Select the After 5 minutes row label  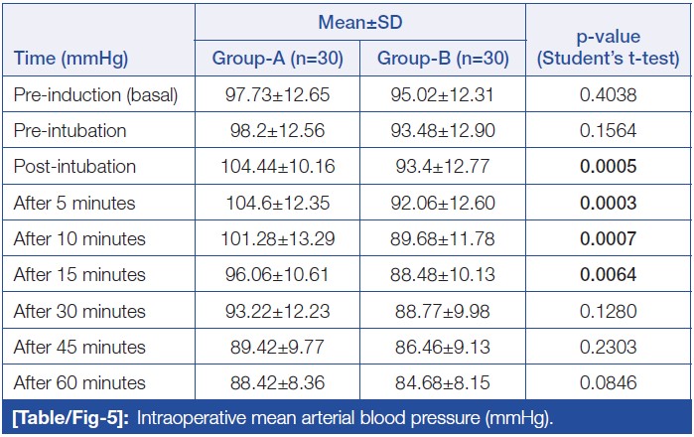[74, 203]
